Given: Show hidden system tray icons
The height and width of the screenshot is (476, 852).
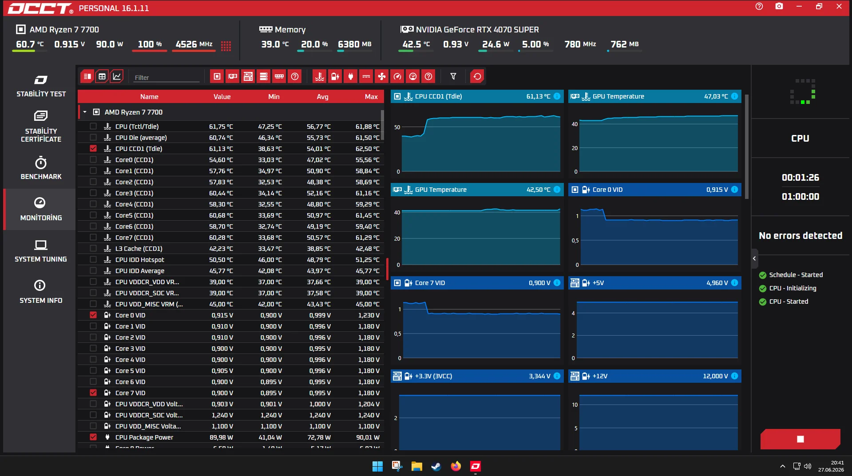Looking at the screenshot, I should pyautogui.click(x=782, y=466).
